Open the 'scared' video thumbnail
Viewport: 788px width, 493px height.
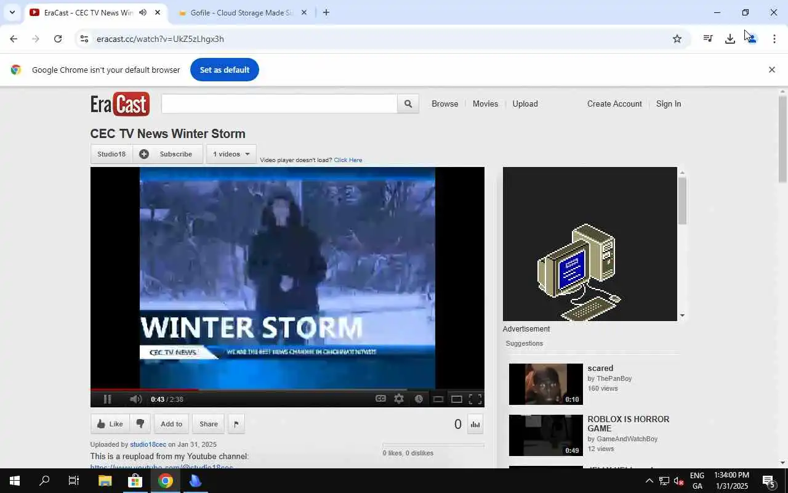pyautogui.click(x=545, y=384)
